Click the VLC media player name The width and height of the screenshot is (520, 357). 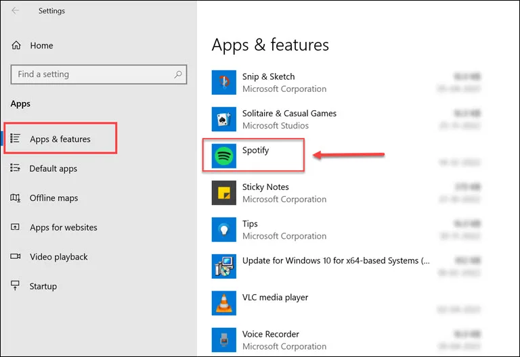pos(275,297)
